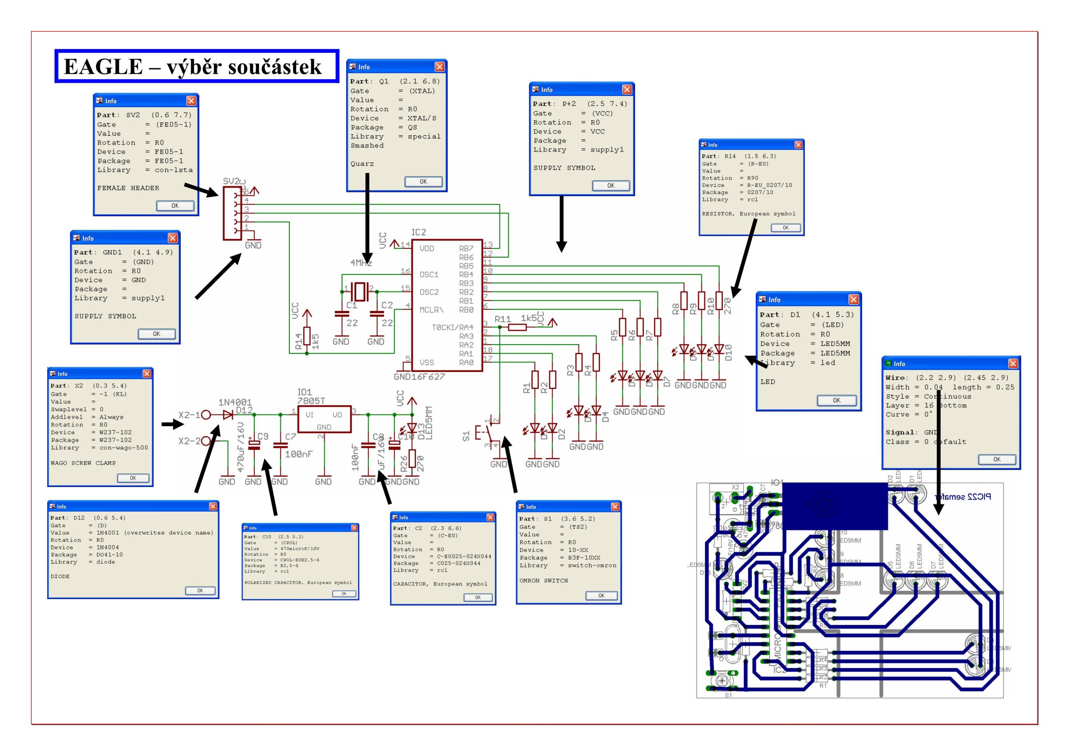1069x755 pixels.
Task: Click the crystal Q1 symbol in schematic
Action: tap(360, 291)
